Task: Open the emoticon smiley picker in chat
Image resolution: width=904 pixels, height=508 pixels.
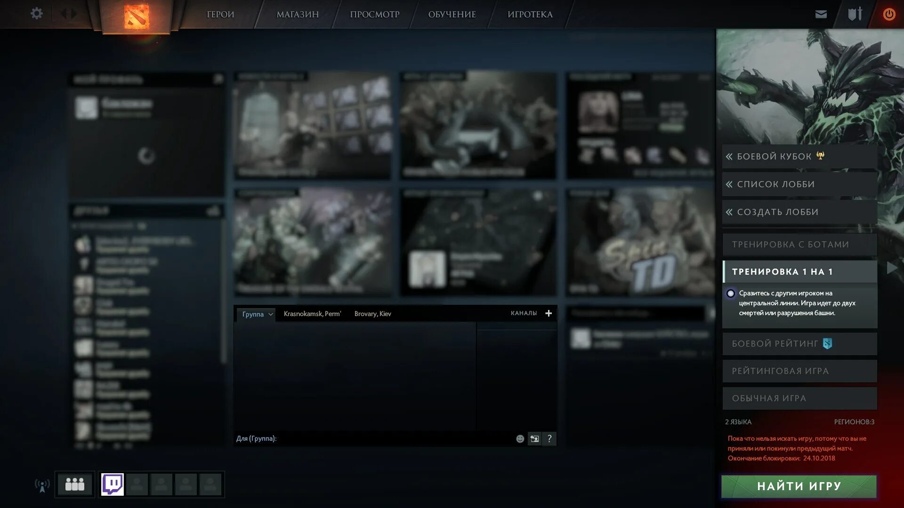Action: 520,438
